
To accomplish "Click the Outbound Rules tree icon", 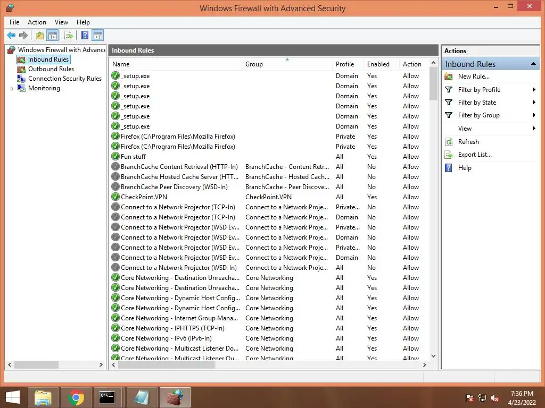I will click(x=21, y=69).
